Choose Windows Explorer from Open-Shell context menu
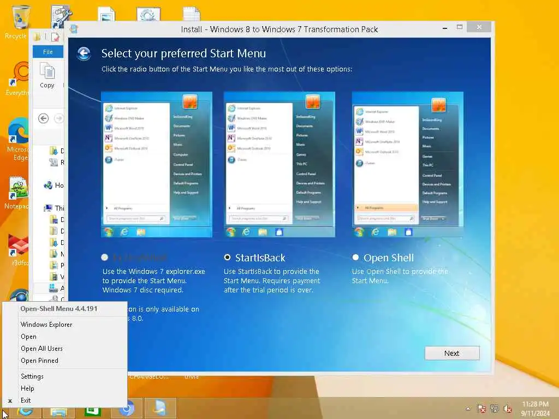This screenshot has height=419, width=559. [46, 325]
